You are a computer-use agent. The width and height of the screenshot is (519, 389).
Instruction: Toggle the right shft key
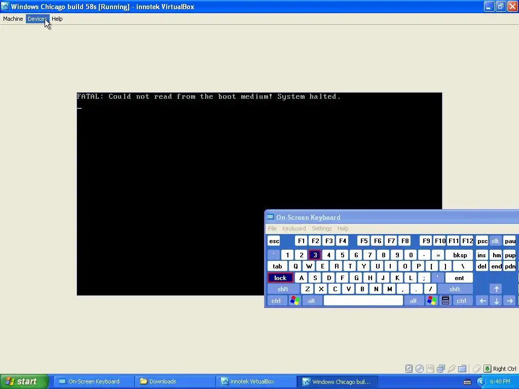455,289
